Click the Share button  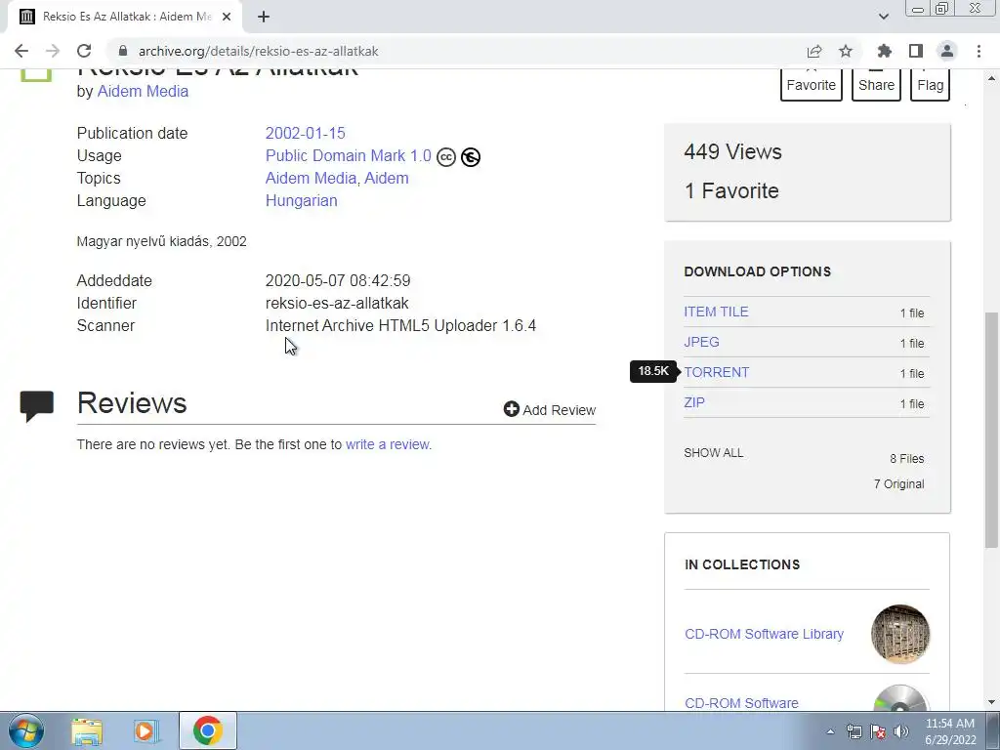coord(876,84)
